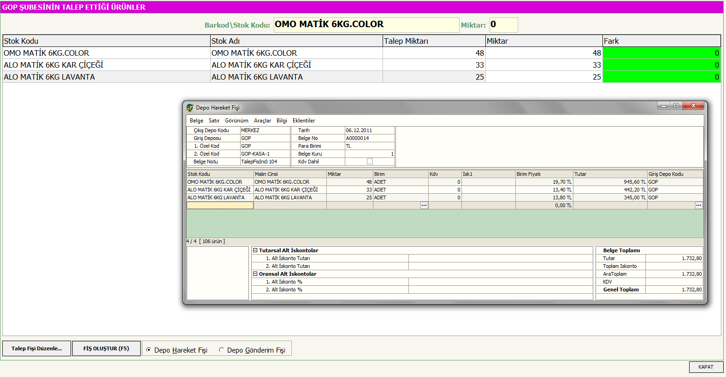Sort by the Talep Miktarı column header

coord(434,41)
